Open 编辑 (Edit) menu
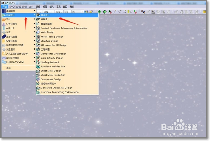 (x=38, y=6)
